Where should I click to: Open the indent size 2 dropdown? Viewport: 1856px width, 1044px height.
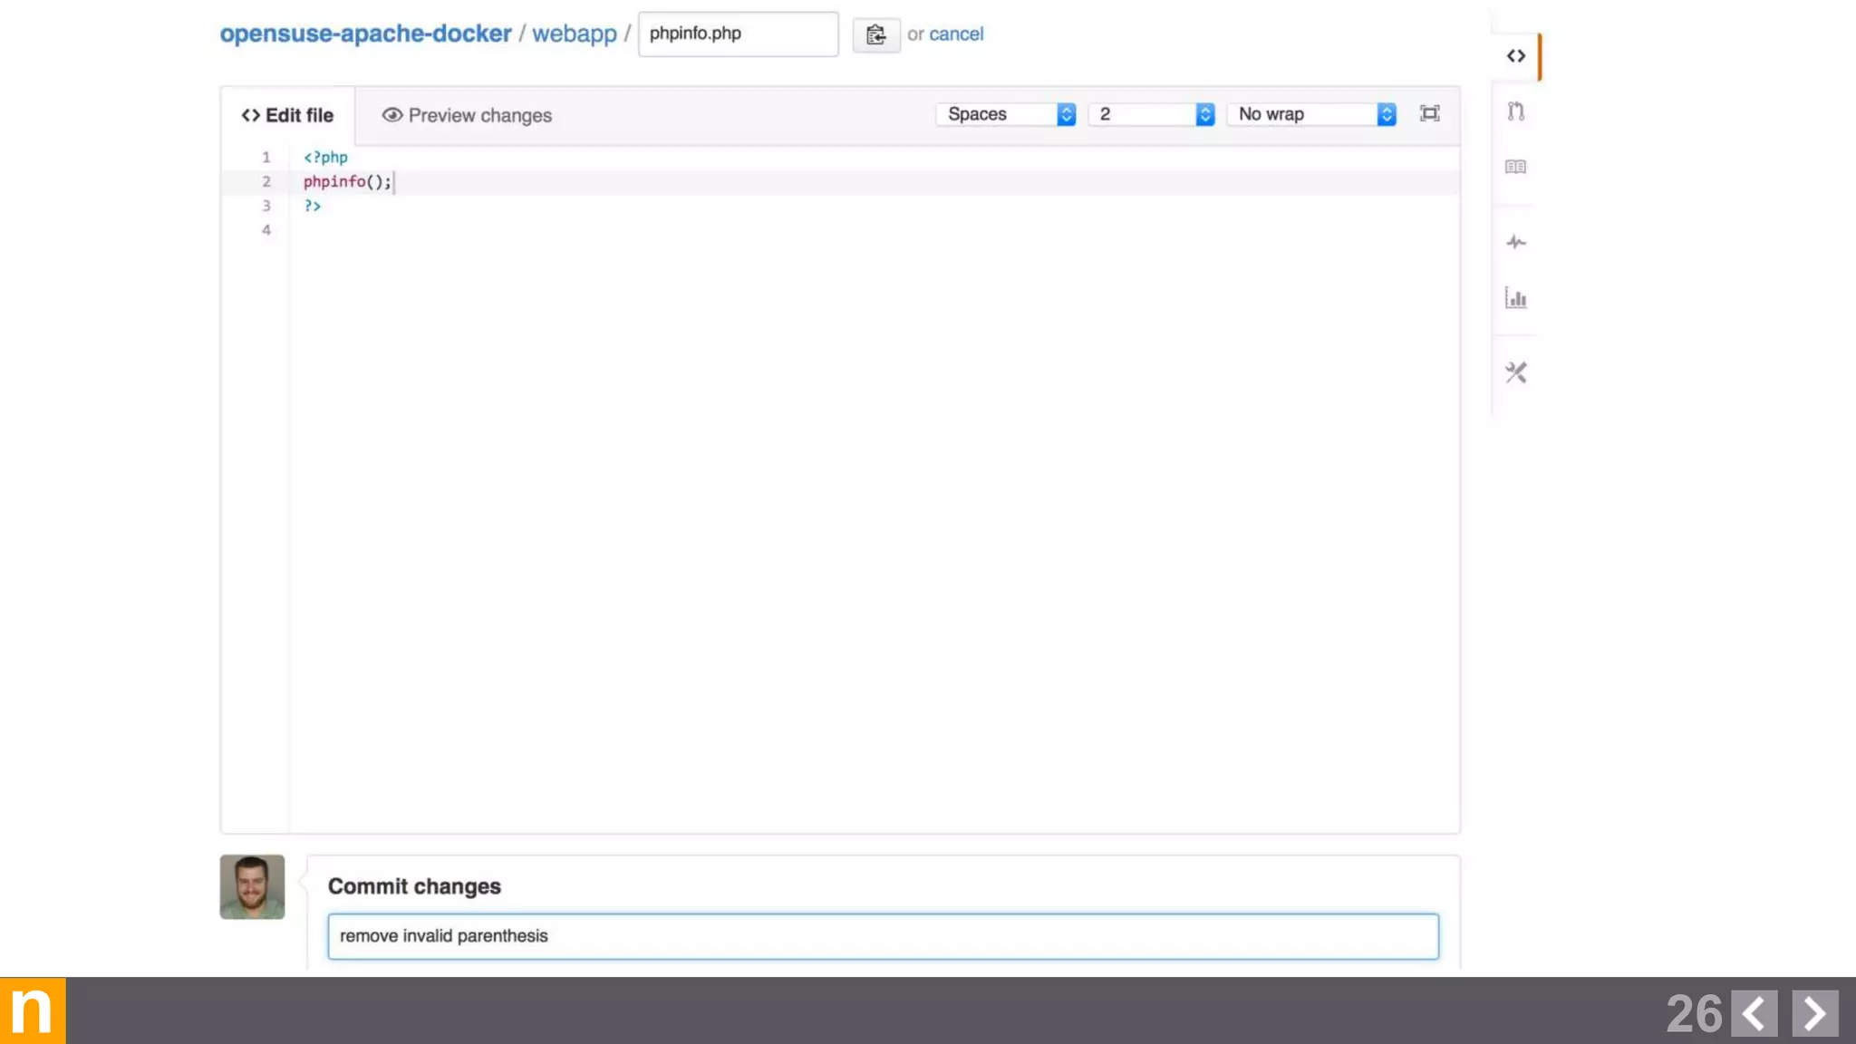click(x=1151, y=114)
